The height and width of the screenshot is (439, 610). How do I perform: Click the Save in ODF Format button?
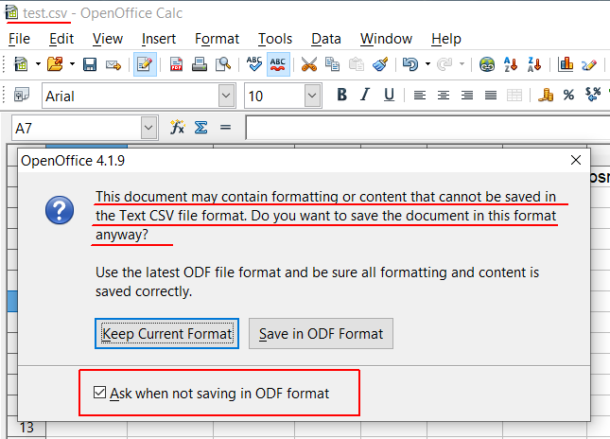coord(321,333)
